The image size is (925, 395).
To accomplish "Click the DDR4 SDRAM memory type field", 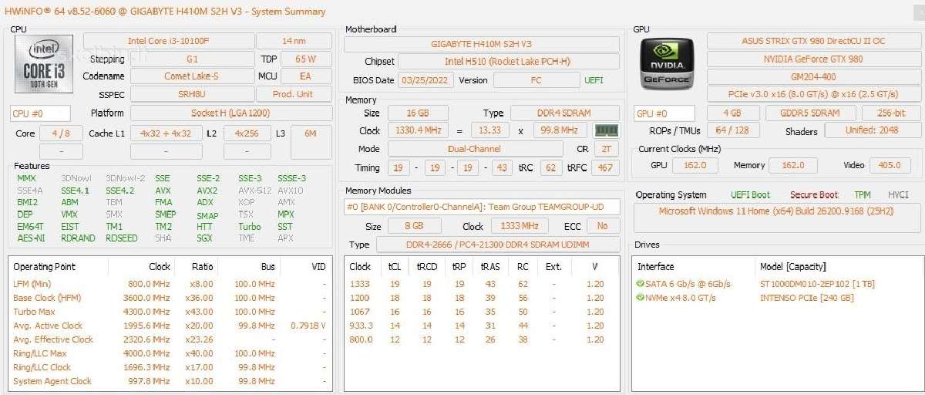I will tap(565, 113).
